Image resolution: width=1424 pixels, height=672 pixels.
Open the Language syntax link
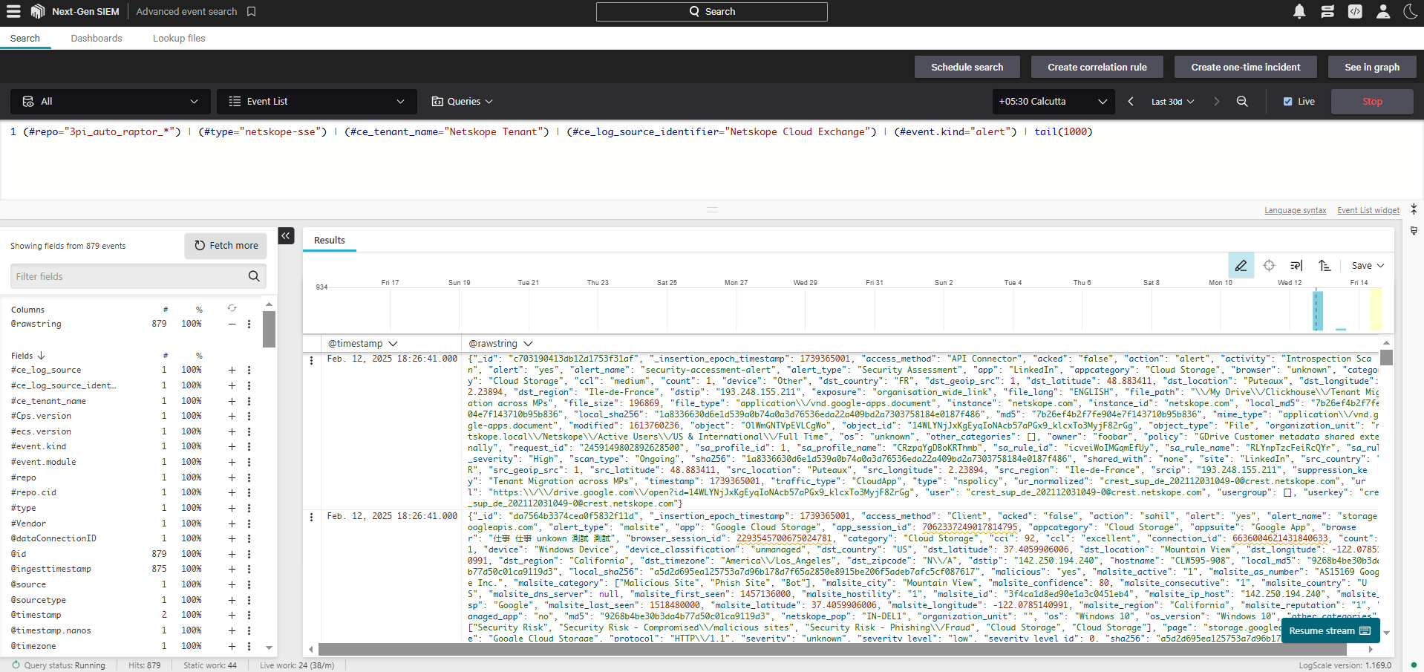[1296, 210]
